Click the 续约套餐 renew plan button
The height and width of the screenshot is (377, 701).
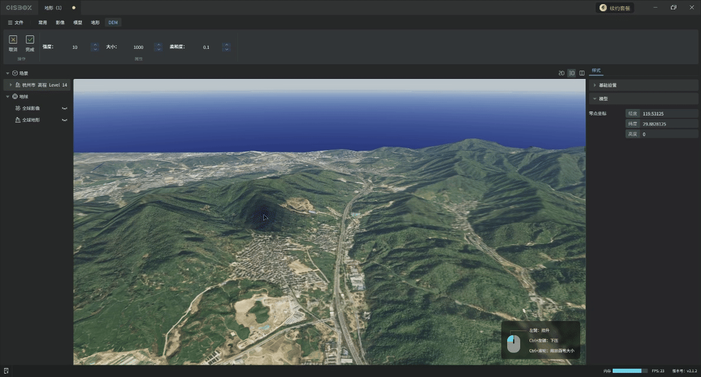615,8
